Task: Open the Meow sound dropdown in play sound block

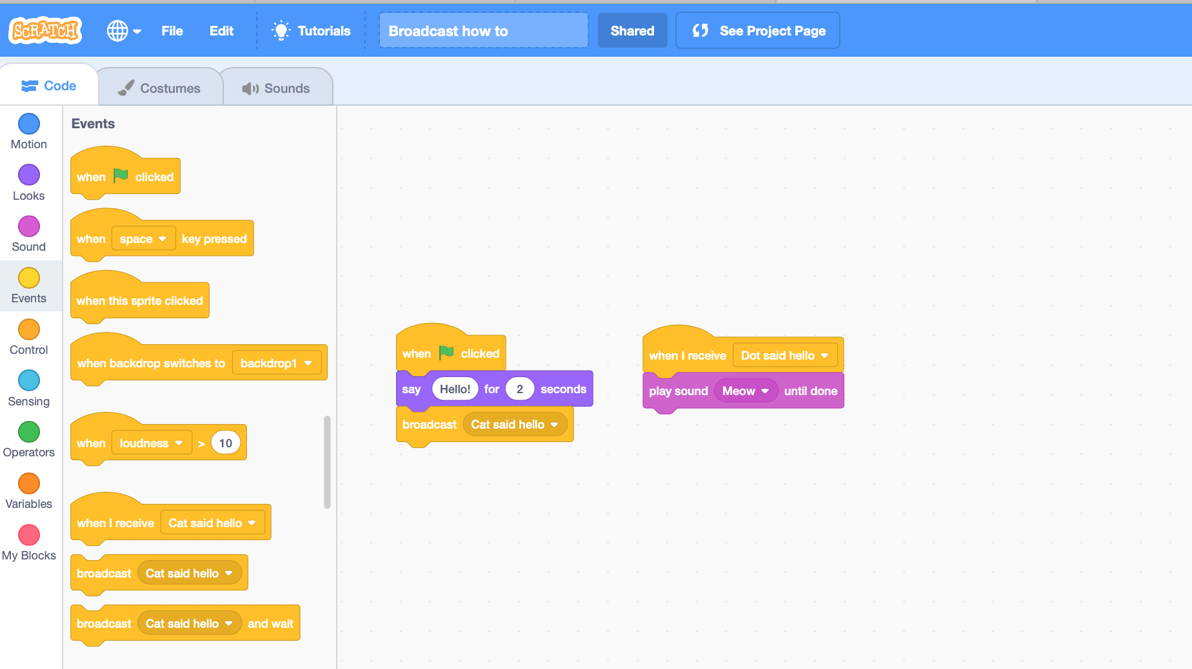Action: (746, 391)
